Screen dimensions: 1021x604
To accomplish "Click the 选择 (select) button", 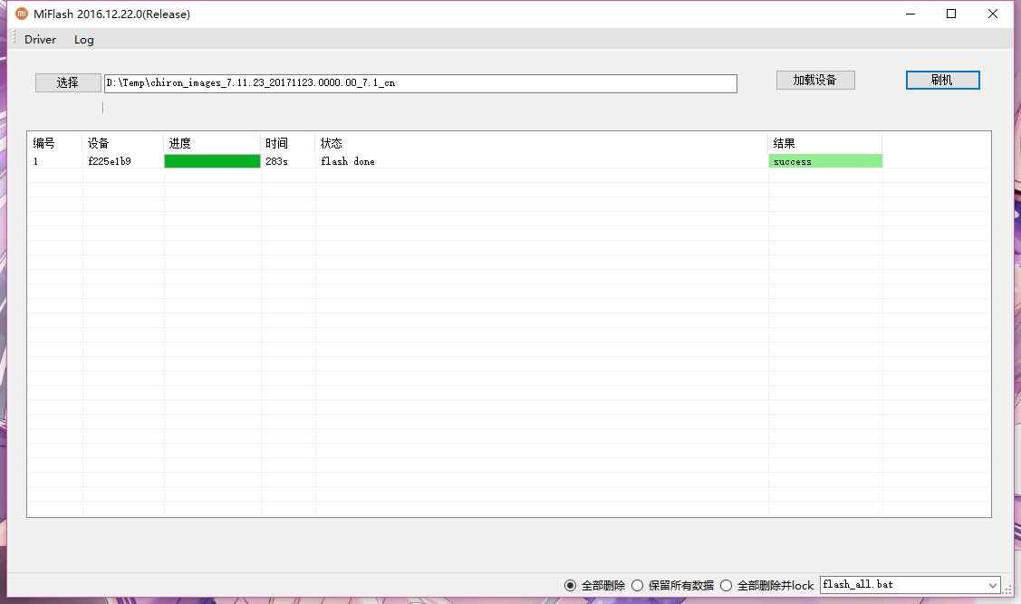I will pos(68,82).
